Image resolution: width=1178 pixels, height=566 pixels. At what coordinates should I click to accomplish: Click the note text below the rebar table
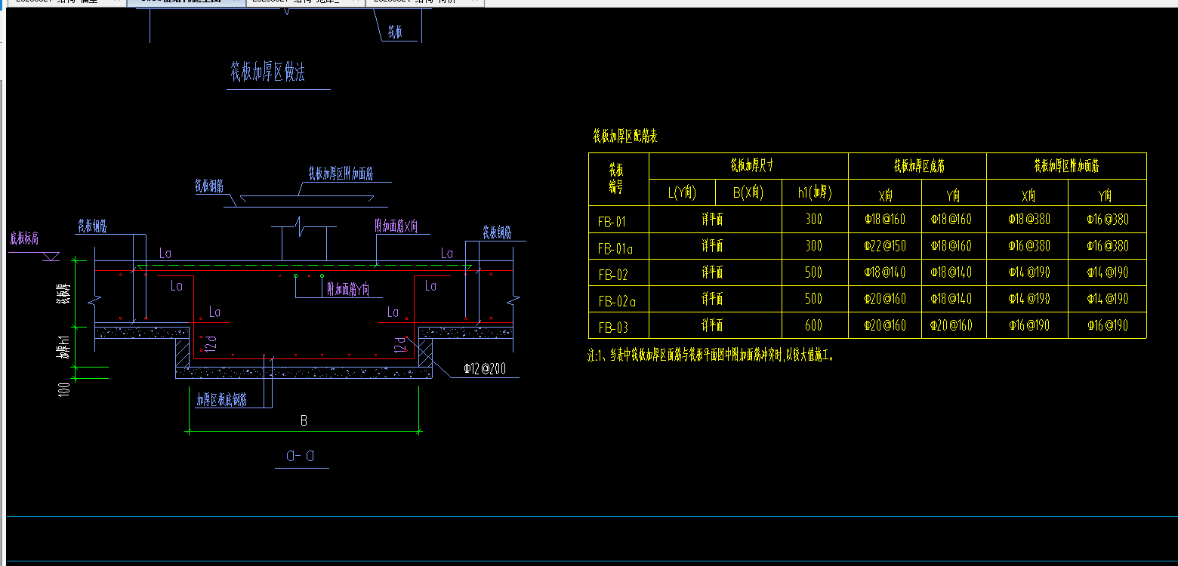tap(711, 355)
